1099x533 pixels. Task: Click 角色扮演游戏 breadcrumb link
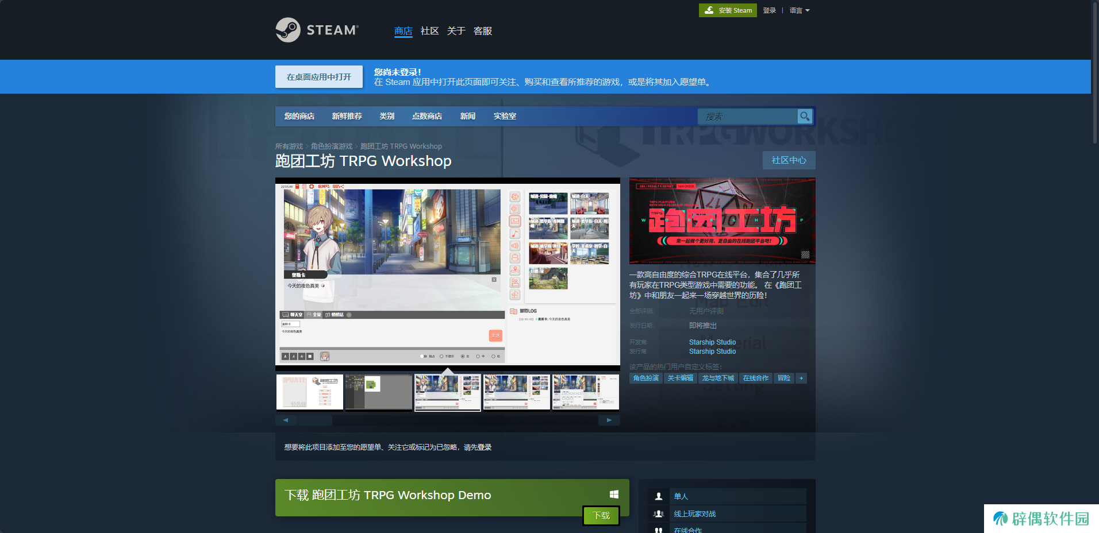point(332,146)
